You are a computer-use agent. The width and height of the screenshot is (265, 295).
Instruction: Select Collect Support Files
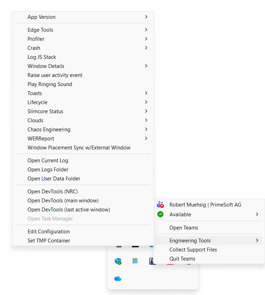click(193, 250)
